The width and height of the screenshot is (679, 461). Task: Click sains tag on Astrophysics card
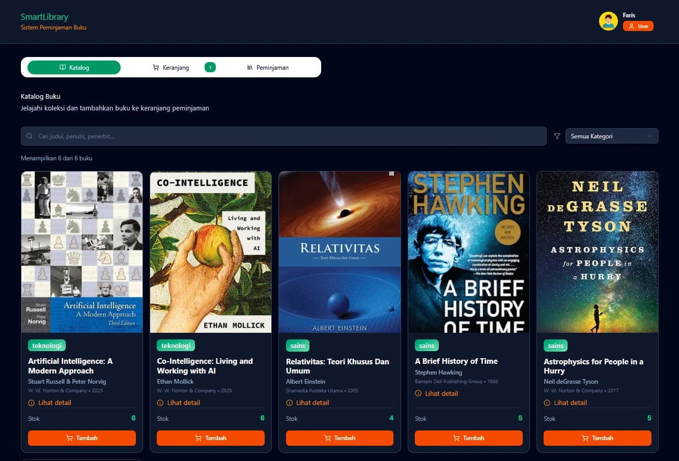555,345
